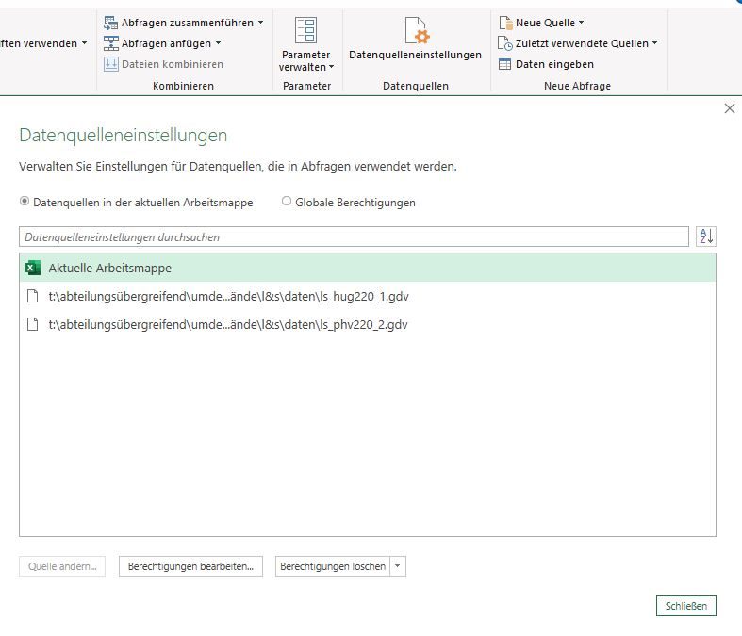Click the Neue Quelle icon
Screen dimensions: 742x636
point(505,23)
